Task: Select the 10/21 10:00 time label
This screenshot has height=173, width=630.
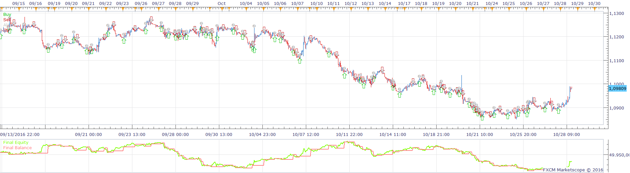Action: click(x=480, y=135)
